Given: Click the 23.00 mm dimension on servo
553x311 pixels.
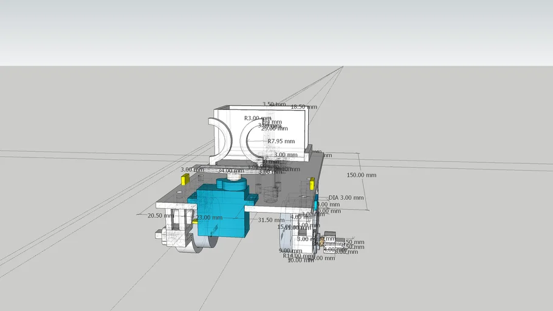Looking at the screenshot, I should [x=209, y=217].
